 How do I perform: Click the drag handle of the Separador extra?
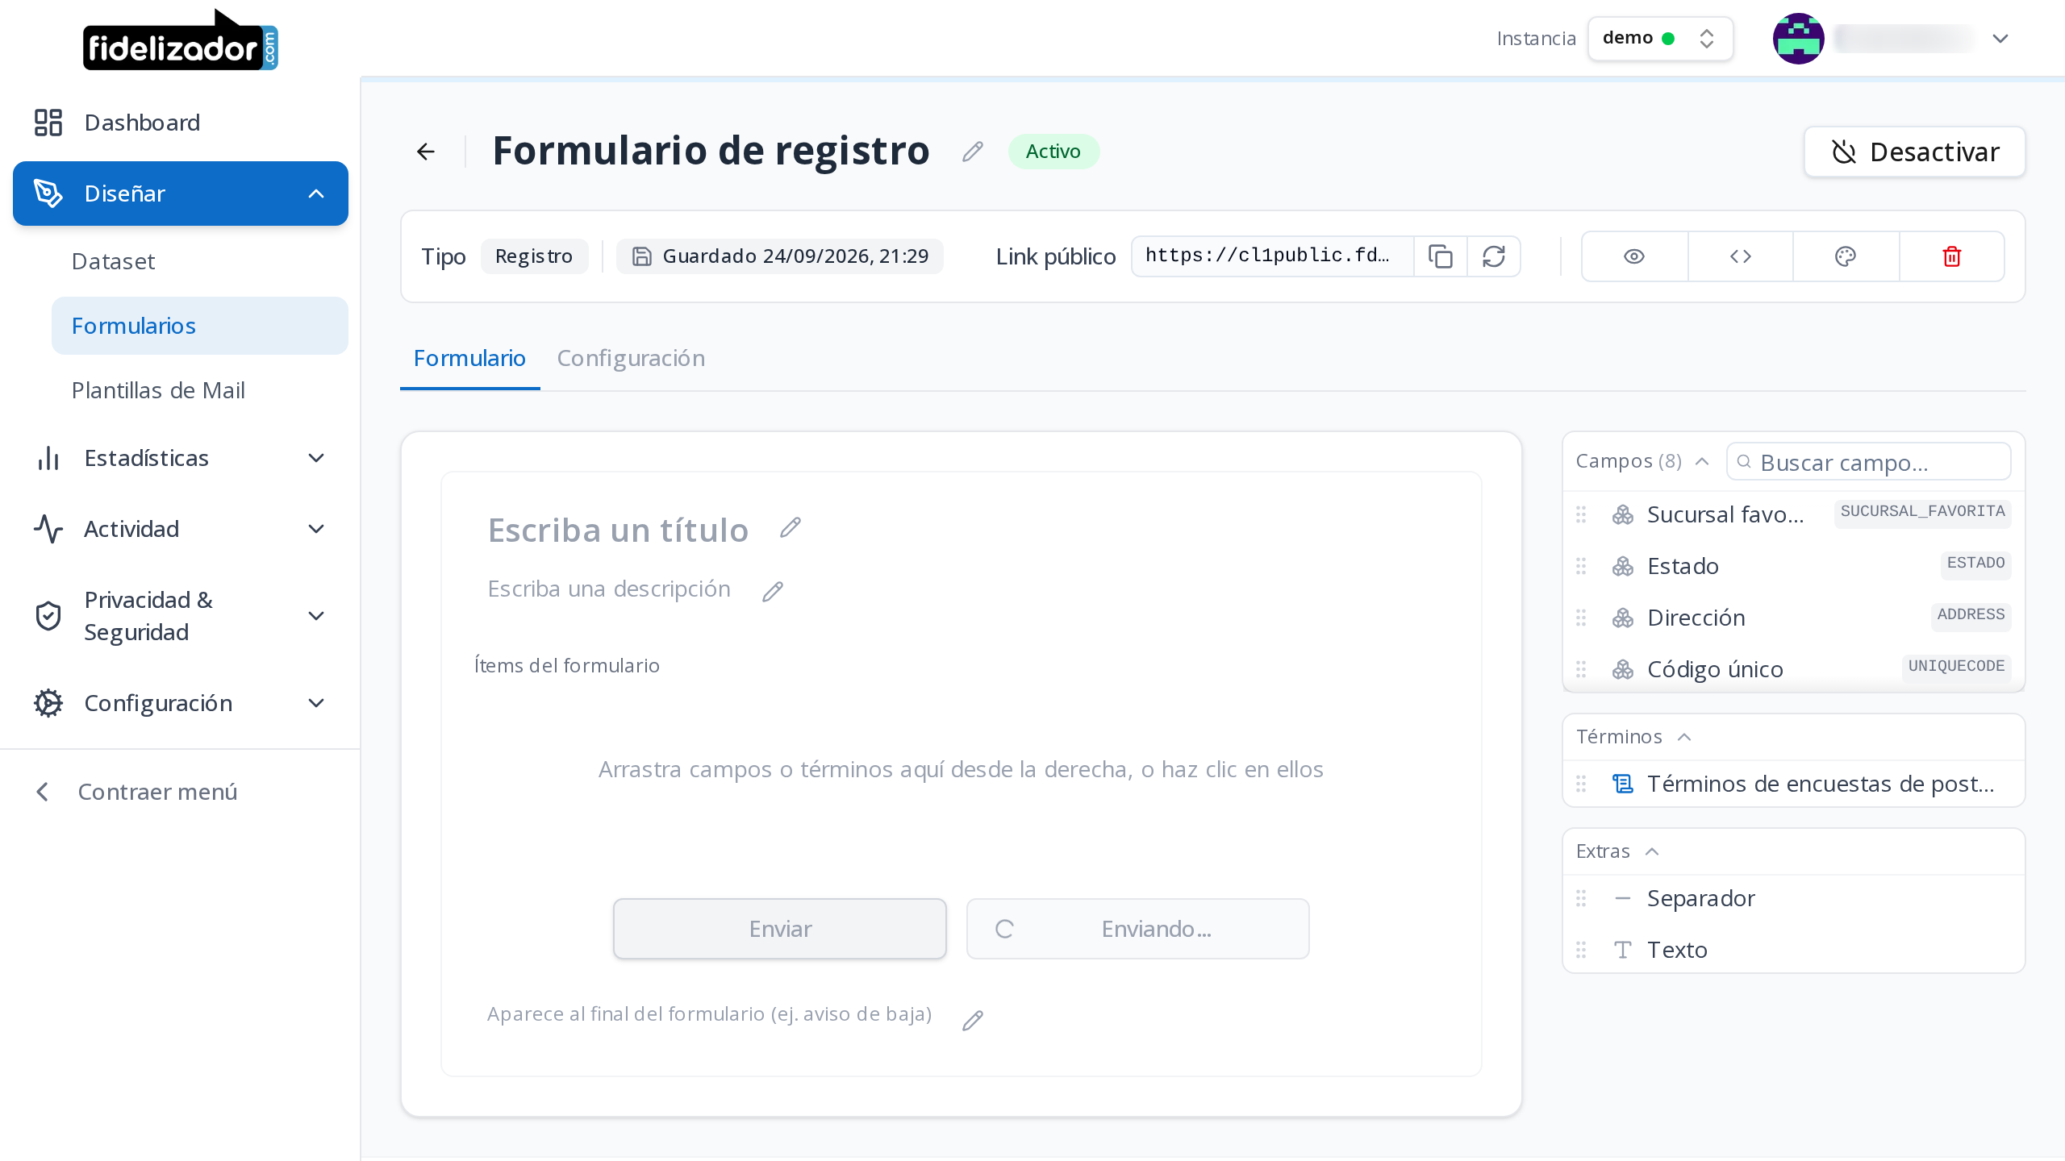[x=1581, y=898]
